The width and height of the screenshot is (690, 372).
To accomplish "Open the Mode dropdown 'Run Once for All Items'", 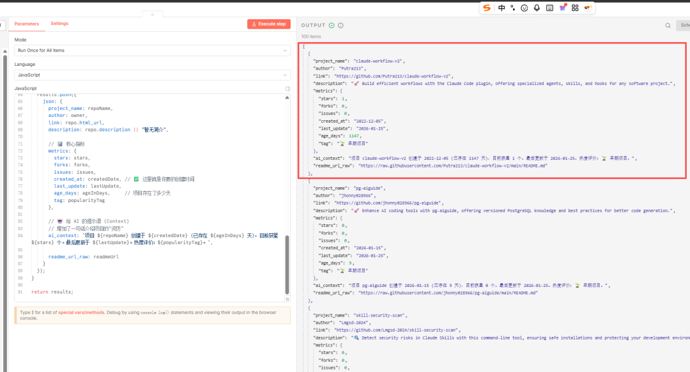I will tap(152, 50).
